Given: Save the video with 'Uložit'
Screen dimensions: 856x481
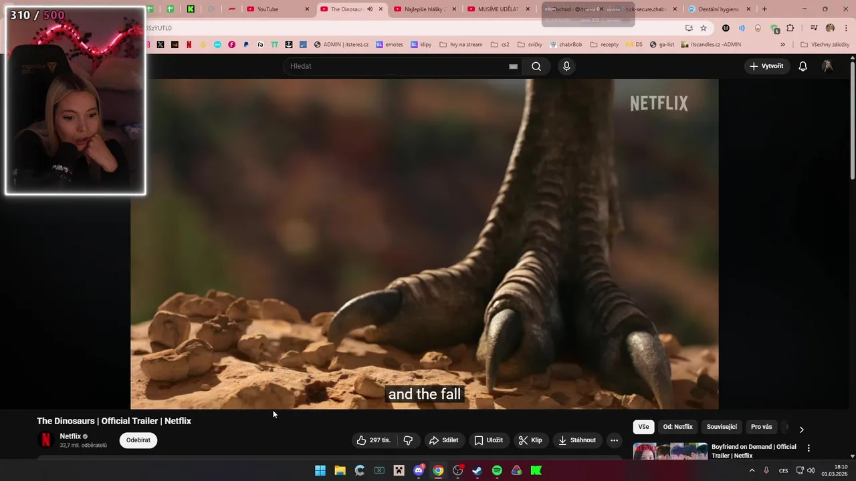Looking at the screenshot, I should (488, 440).
